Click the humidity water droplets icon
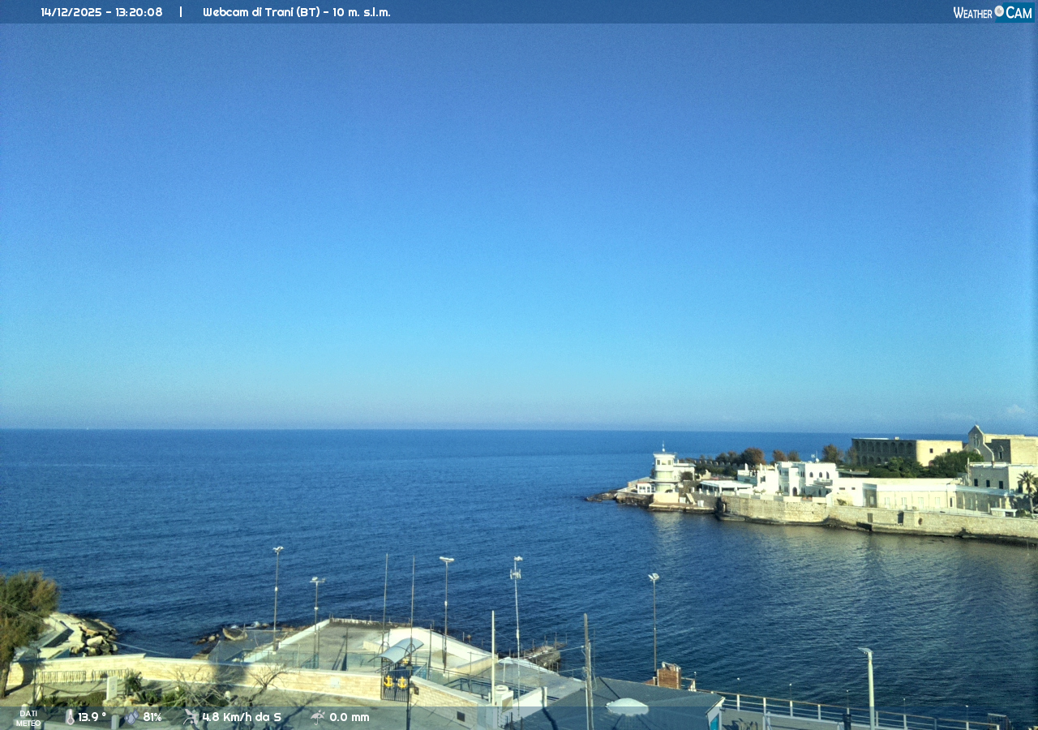Viewport: 1038px width, 730px height. coord(131,717)
